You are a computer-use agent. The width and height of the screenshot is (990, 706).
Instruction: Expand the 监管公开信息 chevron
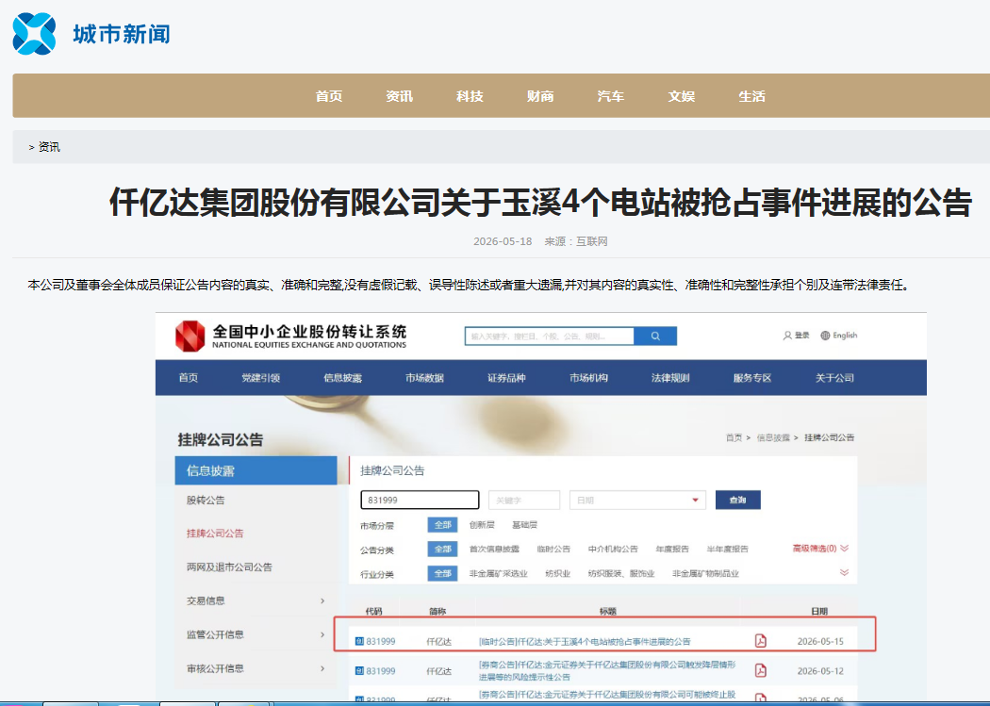[x=322, y=634]
